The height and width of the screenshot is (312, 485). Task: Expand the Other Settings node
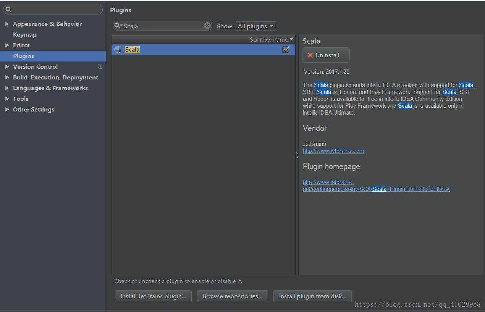pos(7,109)
